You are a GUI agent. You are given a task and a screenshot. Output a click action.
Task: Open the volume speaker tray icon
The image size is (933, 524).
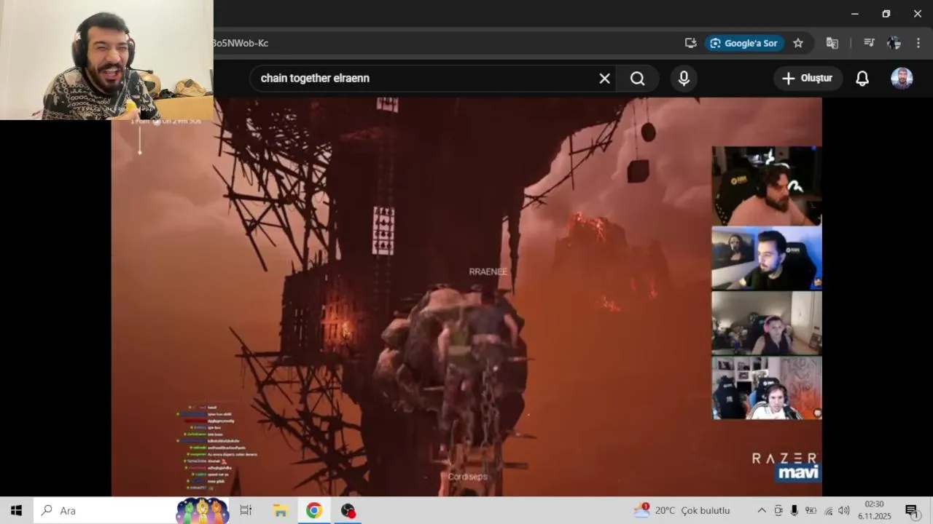[844, 510]
